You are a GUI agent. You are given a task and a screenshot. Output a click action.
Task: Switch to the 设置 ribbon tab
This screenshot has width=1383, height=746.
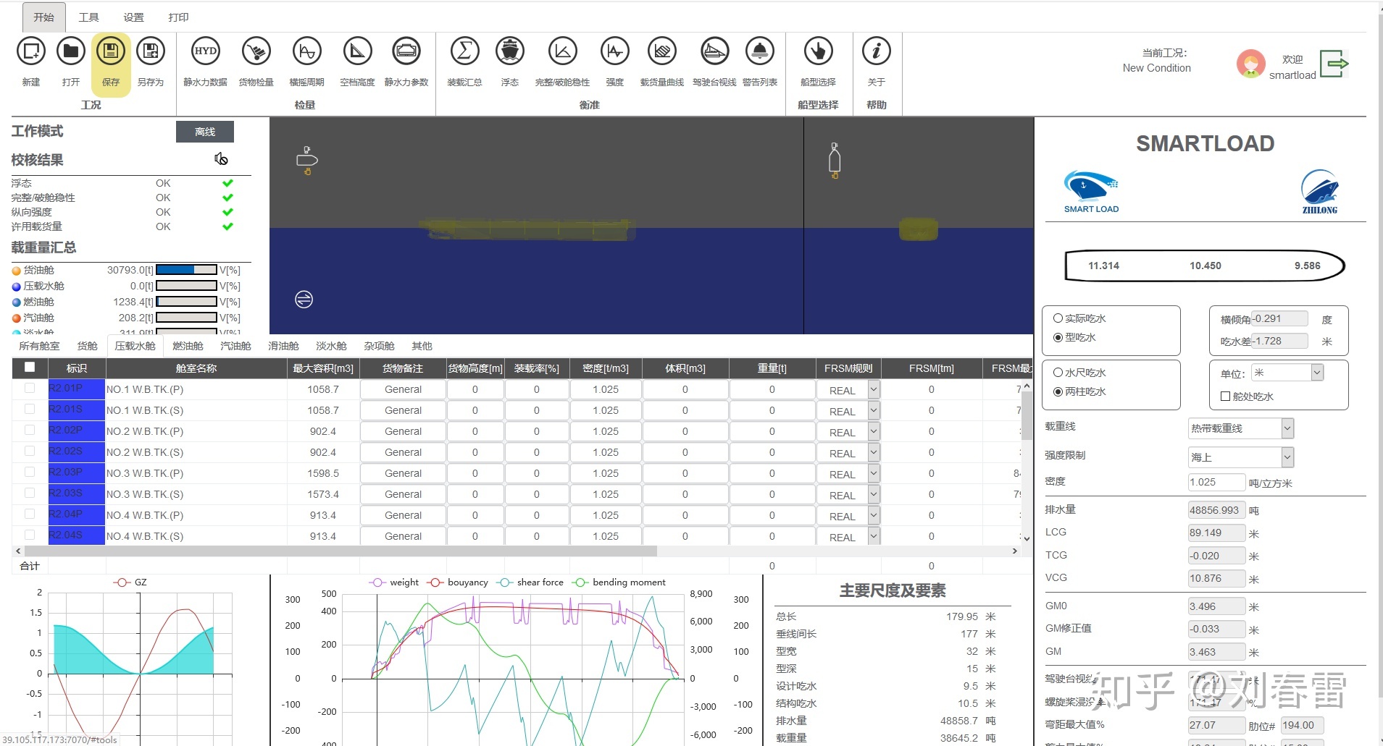tap(133, 17)
